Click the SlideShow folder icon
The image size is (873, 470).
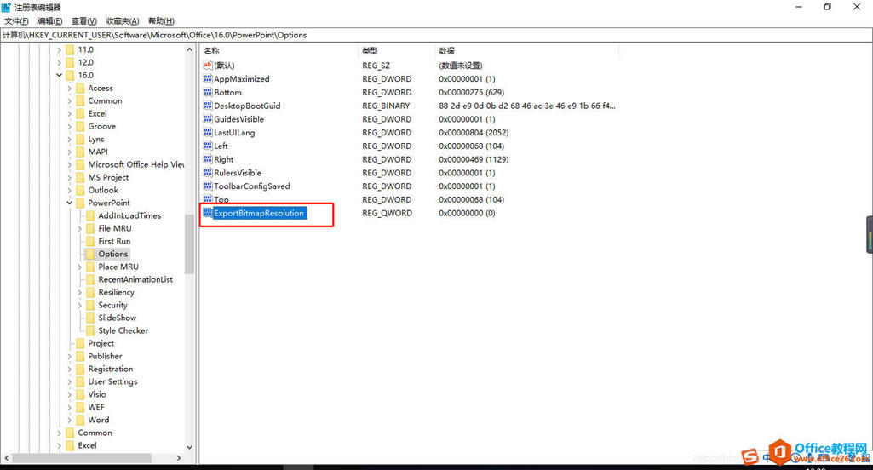[90, 318]
